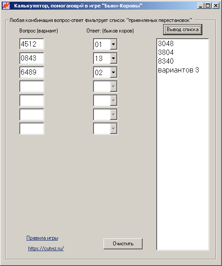Click the question field containing 6489
This screenshot has height=266, width=222.
coord(32,72)
